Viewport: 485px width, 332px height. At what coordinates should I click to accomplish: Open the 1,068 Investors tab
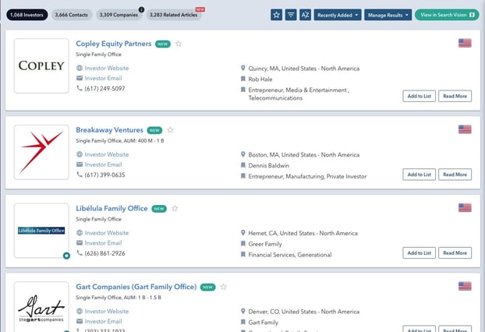coord(27,15)
